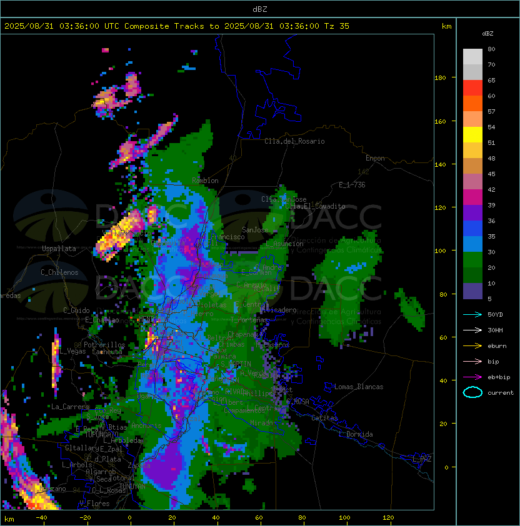The image size is (520, 526).
Task: Click the white 30HM track arrow in legend
Action: 472,330
